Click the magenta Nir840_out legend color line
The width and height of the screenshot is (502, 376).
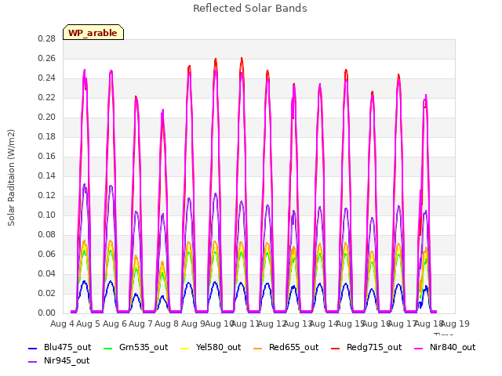point(418,348)
